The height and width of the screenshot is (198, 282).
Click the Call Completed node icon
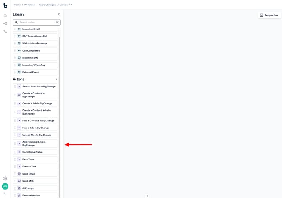19,51
